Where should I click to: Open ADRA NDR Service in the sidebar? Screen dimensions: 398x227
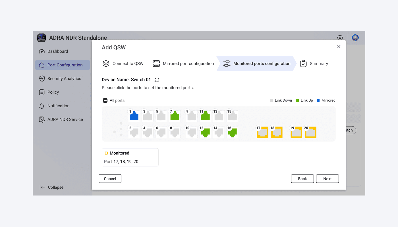63,119
